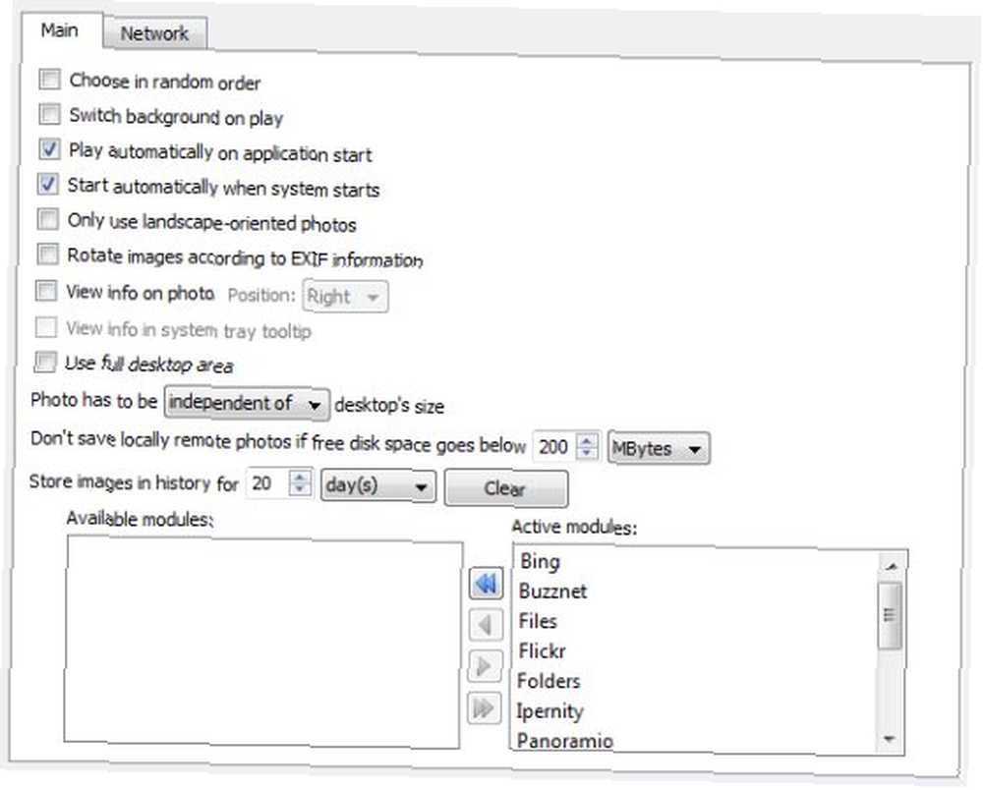This screenshot has width=983, height=790.
Task: Uncheck Play automatically on application start
Action: coord(49,149)
